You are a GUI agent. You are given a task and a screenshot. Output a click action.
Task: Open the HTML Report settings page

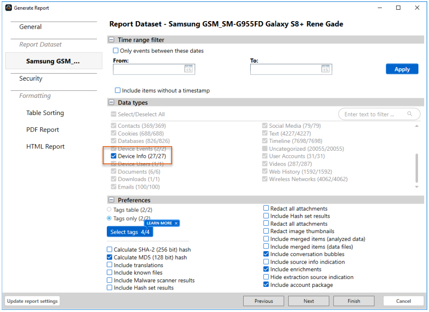(45, 146)
